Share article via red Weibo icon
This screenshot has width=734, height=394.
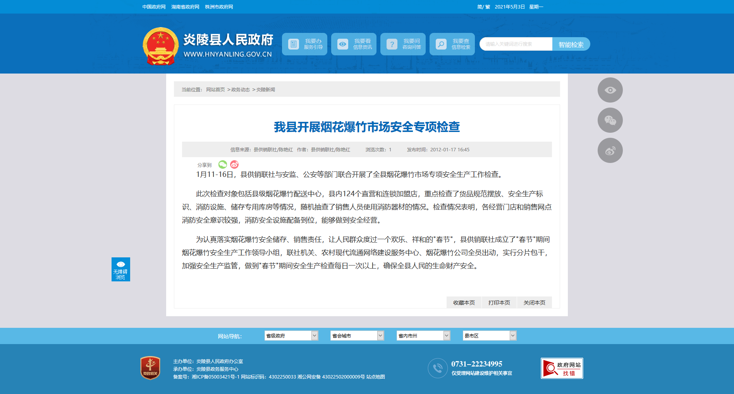(234, 164)
